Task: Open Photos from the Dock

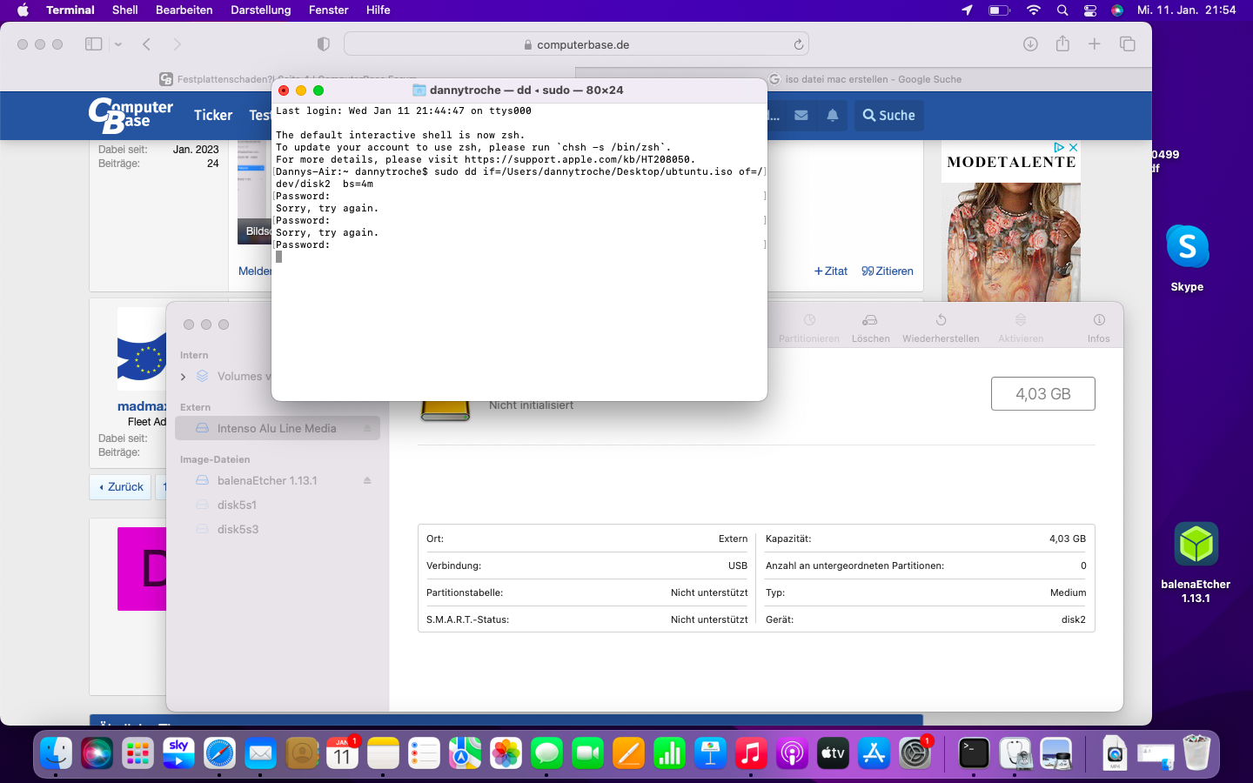Action: pos(506,753)
